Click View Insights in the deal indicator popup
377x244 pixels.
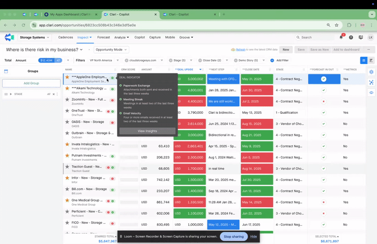[x=148, y=131]
